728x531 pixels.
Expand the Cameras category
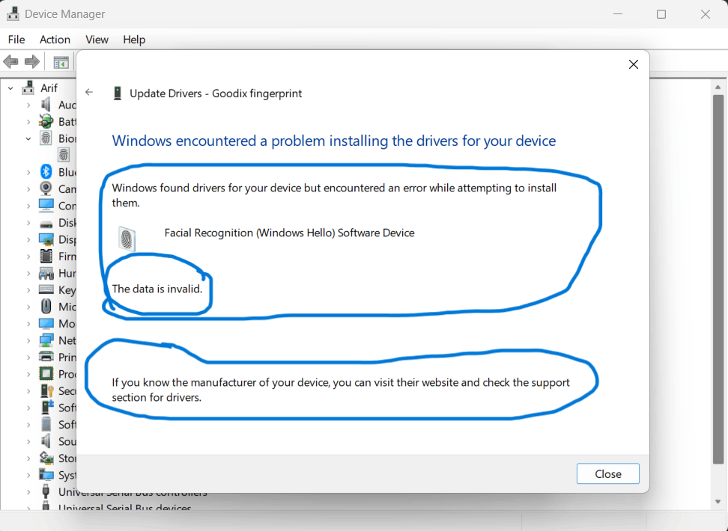tap(28, 189)
